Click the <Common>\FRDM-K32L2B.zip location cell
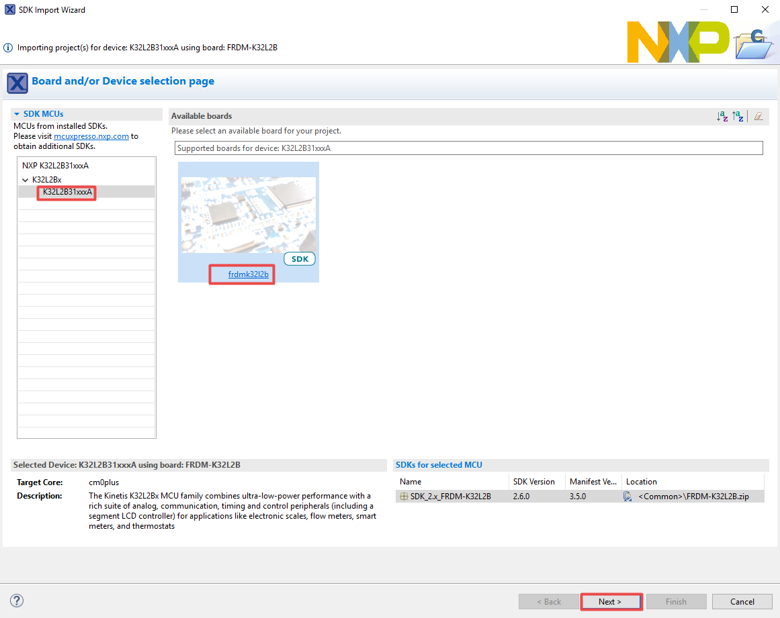 click(693, 497)
